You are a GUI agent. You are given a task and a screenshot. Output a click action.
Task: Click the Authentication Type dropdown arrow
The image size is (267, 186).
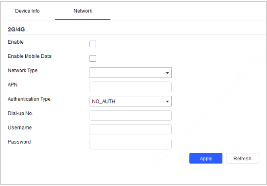coord(167,101)
